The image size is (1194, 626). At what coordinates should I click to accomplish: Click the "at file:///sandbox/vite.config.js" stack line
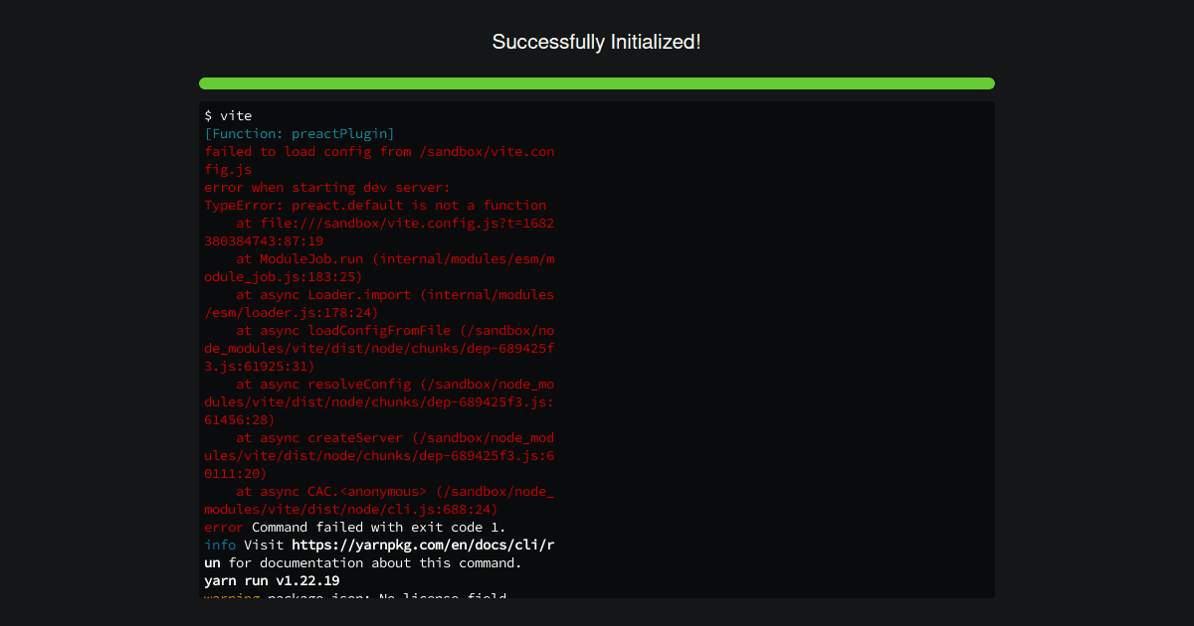(x=394, y=224)
